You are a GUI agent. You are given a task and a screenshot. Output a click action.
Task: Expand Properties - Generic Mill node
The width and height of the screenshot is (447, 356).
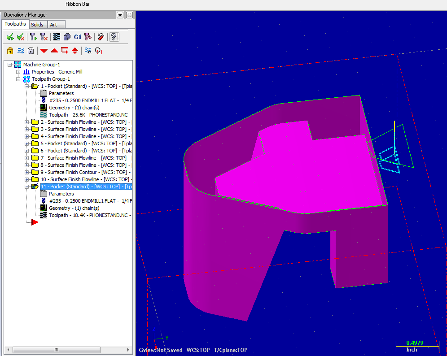(18, 72)
